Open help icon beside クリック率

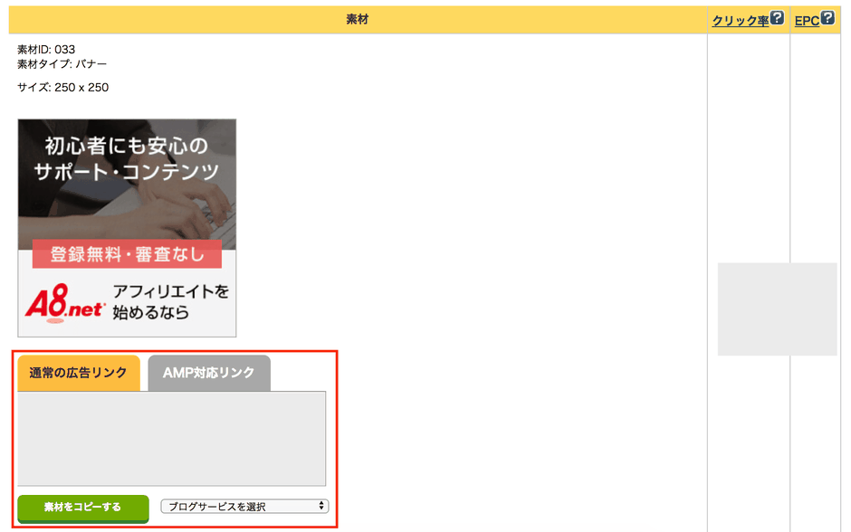click(777, 18)
